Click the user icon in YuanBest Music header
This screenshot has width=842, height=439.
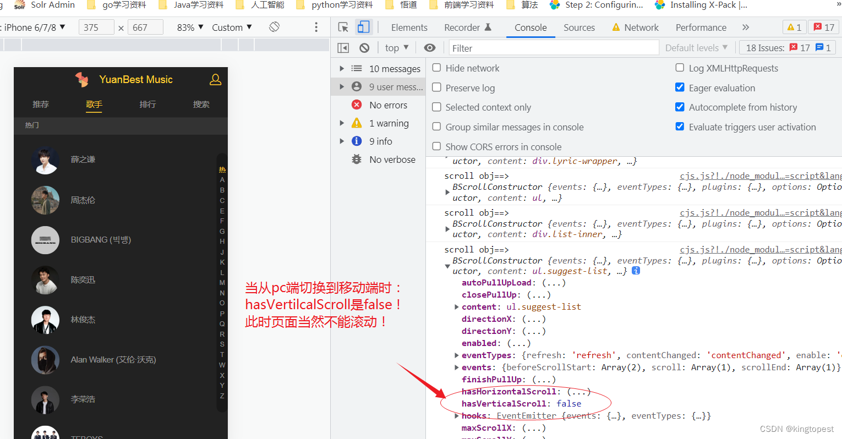pos(215,79)
